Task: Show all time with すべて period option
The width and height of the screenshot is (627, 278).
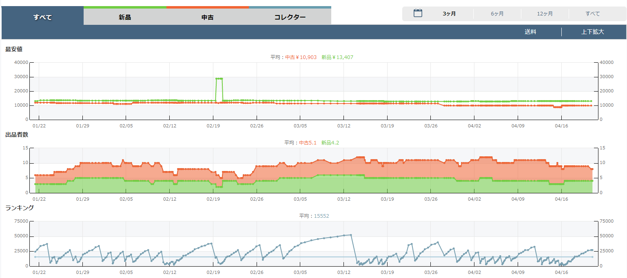Action: tap(592, 14)
